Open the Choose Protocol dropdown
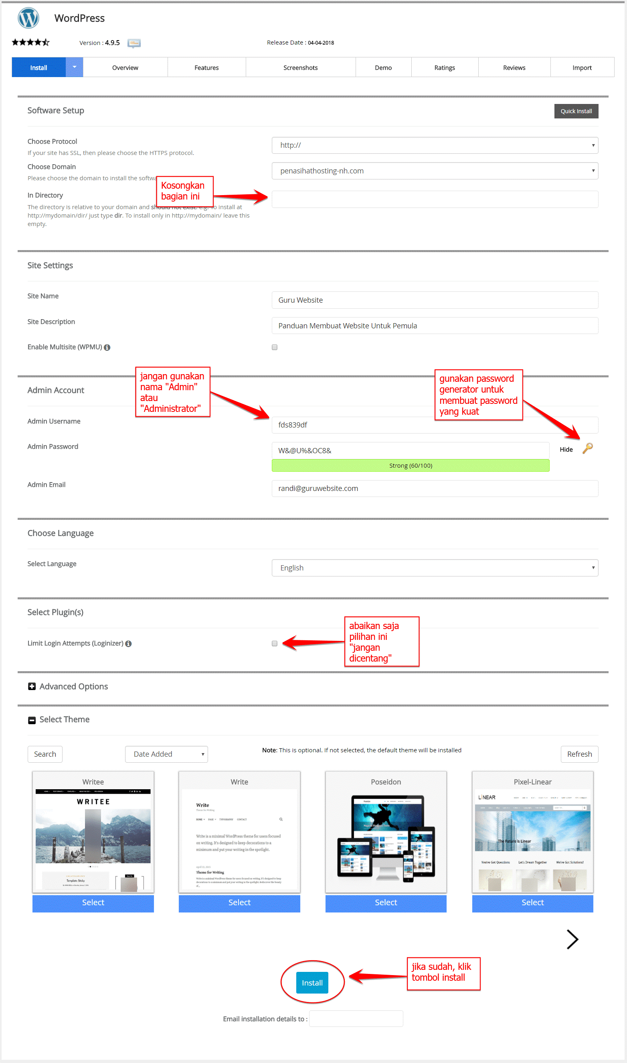 pyautogui.click(x=435, y=145)
